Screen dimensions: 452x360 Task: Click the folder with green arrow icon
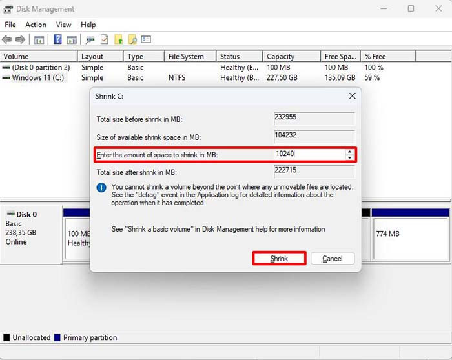pyautogui.click(x=118, y=40)
